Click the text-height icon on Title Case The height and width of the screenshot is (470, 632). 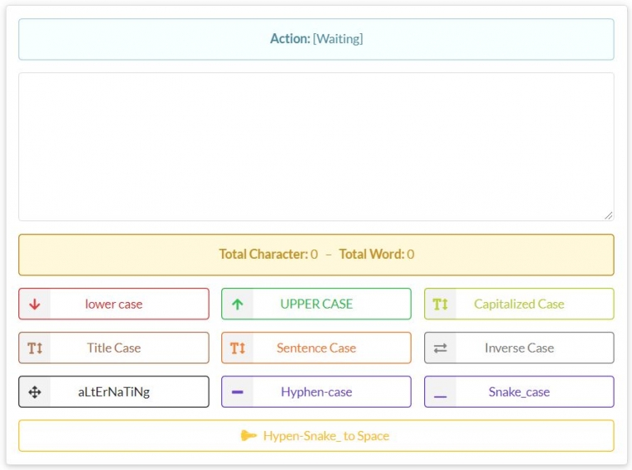(x=35, y=348)
